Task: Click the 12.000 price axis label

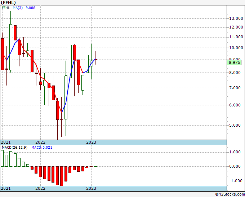Action: click(x=236, y=27)
